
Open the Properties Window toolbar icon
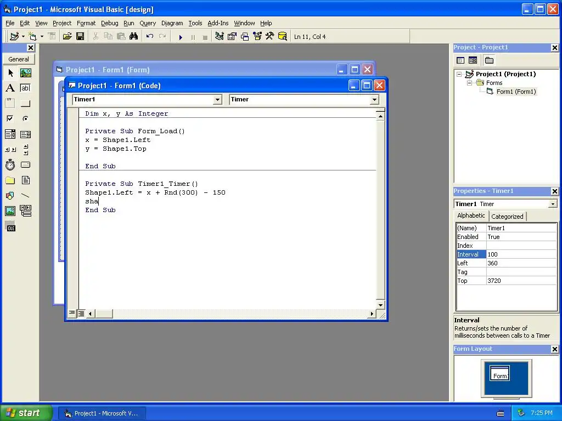[232, 36]
